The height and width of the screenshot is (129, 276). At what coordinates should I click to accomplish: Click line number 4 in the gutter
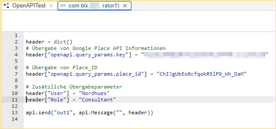16,54
